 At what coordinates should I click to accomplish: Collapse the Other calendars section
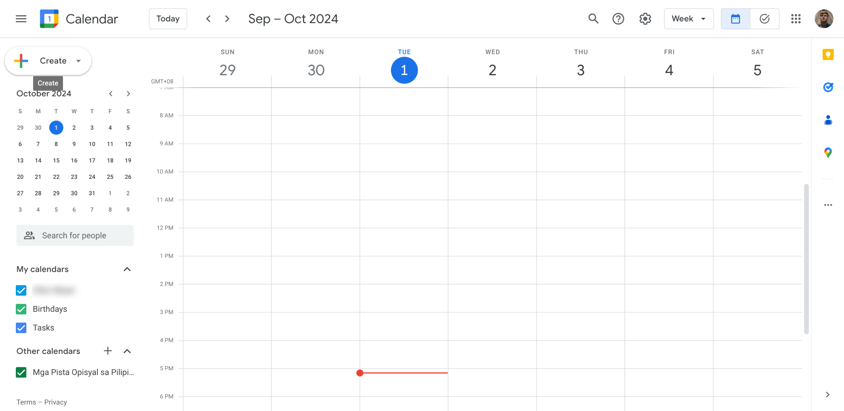tap(127, 351)
